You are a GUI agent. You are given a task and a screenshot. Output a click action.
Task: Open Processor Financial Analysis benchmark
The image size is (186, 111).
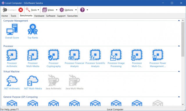[x=74, y=58]
